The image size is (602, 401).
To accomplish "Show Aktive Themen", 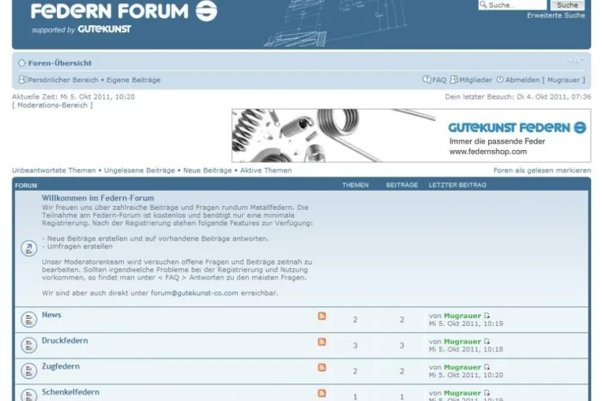I will (265, 171).
